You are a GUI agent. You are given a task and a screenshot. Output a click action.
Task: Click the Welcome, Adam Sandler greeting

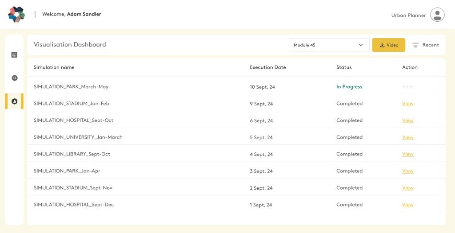click(x=72, y=14)
